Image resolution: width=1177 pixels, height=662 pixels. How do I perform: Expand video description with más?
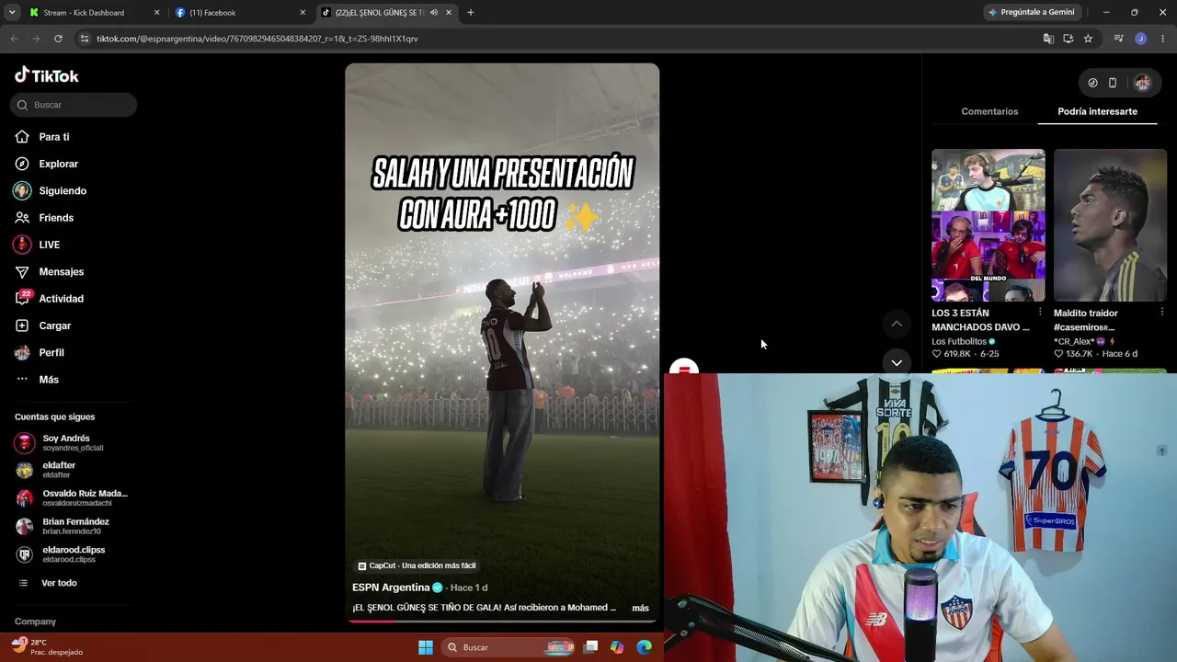641,608
